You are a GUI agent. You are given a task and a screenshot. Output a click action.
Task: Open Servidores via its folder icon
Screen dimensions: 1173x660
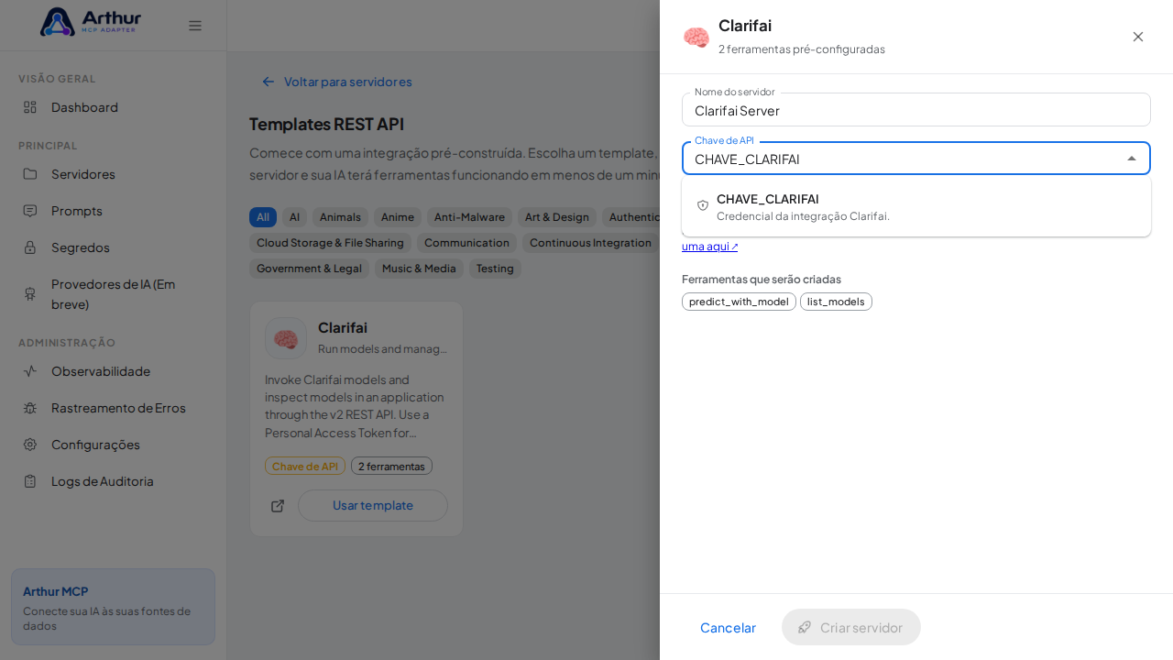tap(30, 174)
